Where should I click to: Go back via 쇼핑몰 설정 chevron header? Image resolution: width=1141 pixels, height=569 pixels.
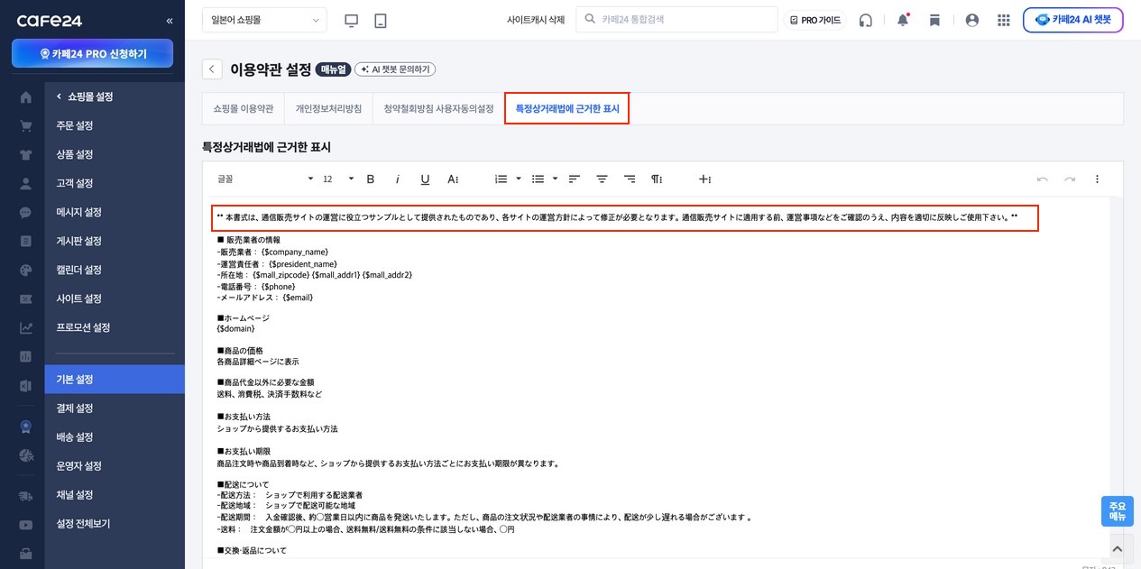pyautogui.click(x=84, y=96)
